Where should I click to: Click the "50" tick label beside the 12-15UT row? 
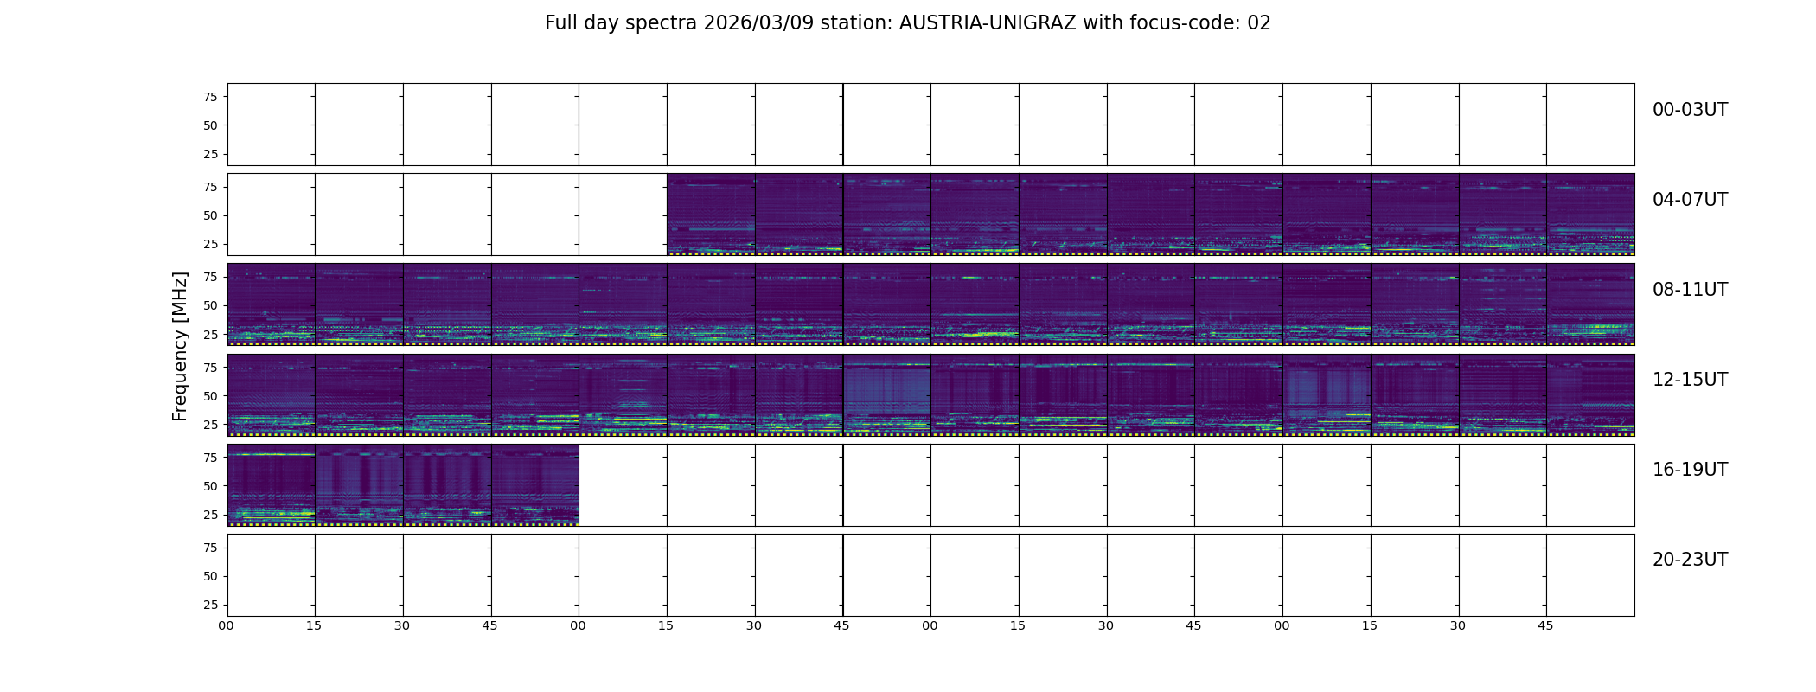[x=210, y=396]
